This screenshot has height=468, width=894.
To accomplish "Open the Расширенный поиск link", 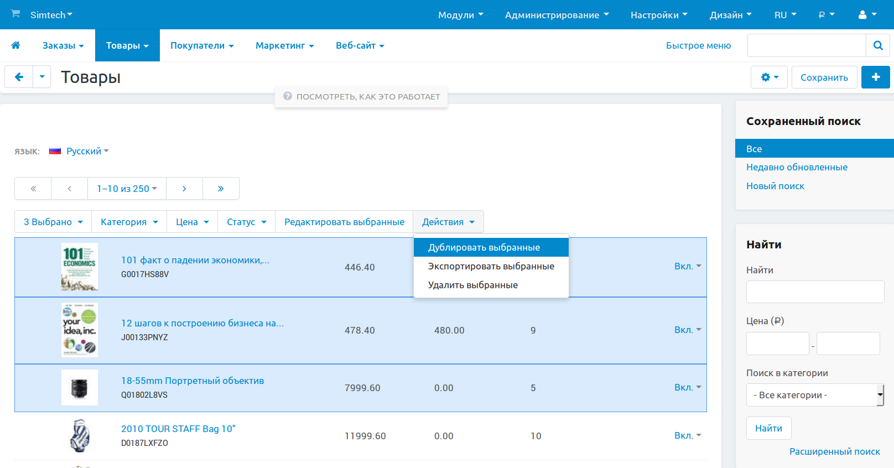I will coord(834,451).
